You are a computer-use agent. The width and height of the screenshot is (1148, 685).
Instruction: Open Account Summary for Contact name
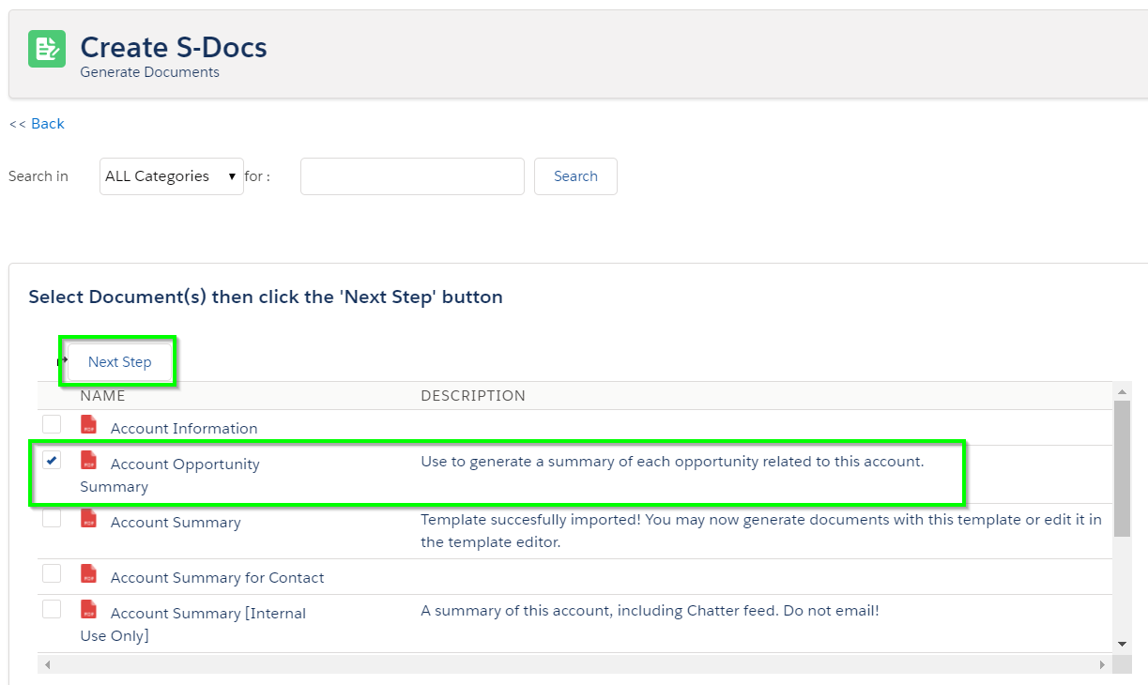[218, 578]
